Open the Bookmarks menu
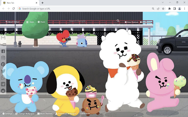Screen dimensions: 188x117 click(145, 22)
